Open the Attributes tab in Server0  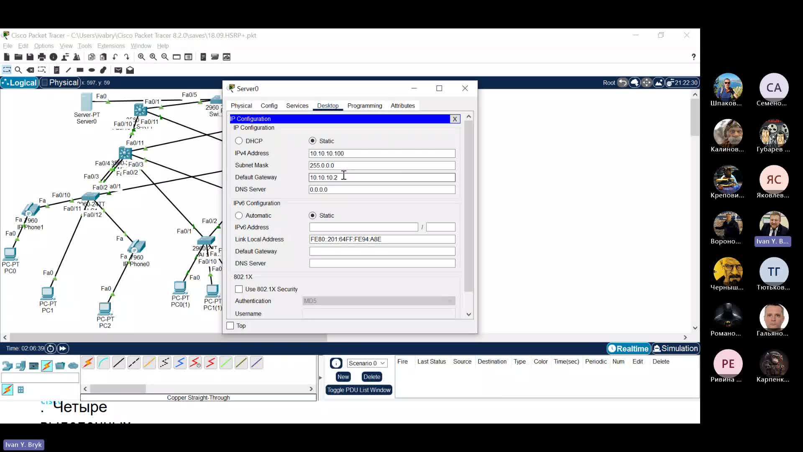[403, 106]
